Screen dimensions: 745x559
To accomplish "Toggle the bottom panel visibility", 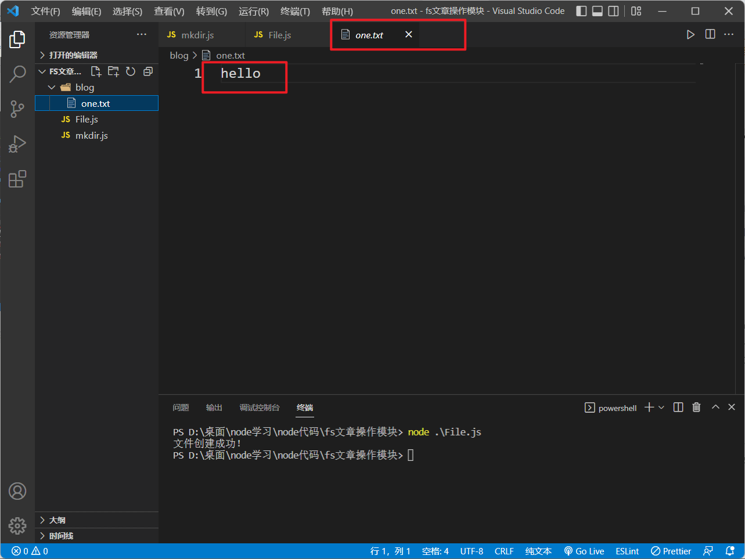I will pos(598,11).
